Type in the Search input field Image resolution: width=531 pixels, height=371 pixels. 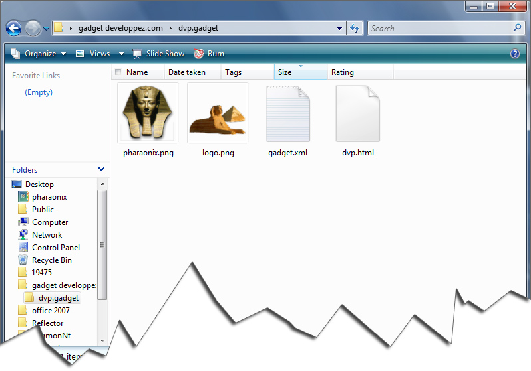(x=439, y=29)
